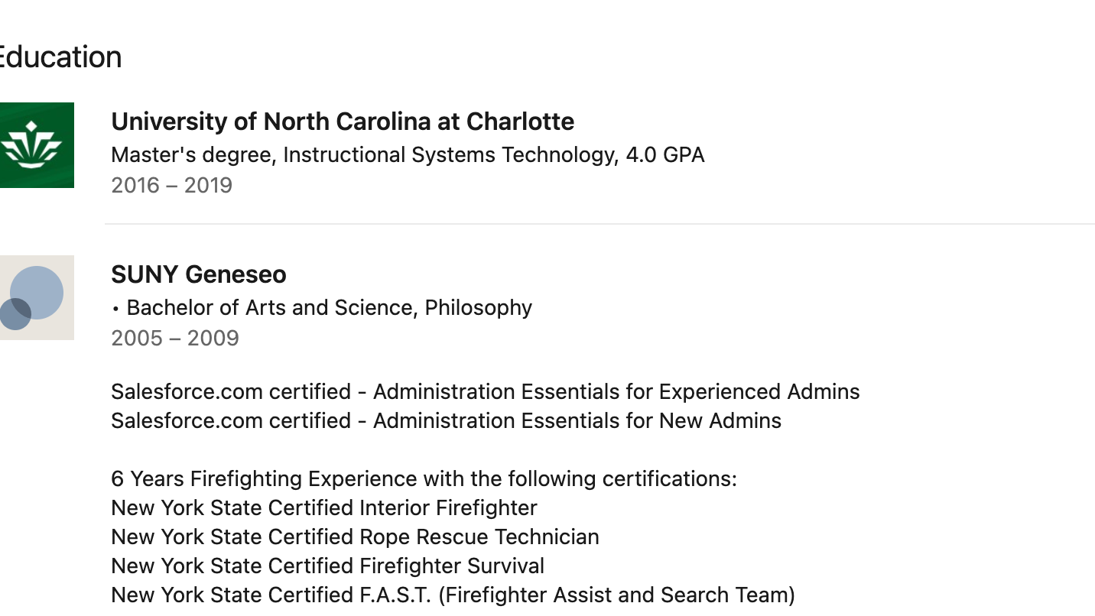Click the SUNY Geneseo placeholder logo

pyautogui.click(x=37, y=297)
